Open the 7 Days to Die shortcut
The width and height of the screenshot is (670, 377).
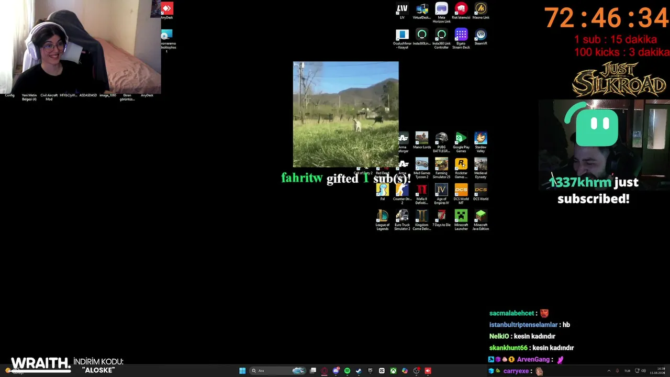441,218
